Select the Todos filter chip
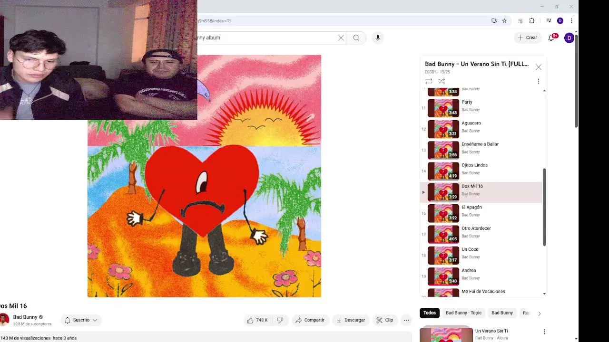Image resolution: width=609 pixels, height=342 pixels. tap(430, 313)
